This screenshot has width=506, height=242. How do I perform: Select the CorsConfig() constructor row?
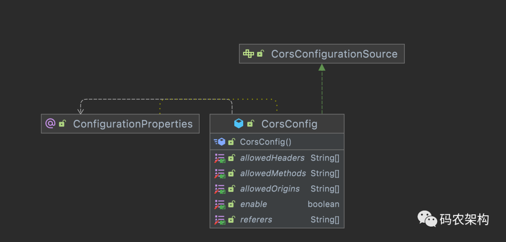pyautogui.click(x=266, y=142)
